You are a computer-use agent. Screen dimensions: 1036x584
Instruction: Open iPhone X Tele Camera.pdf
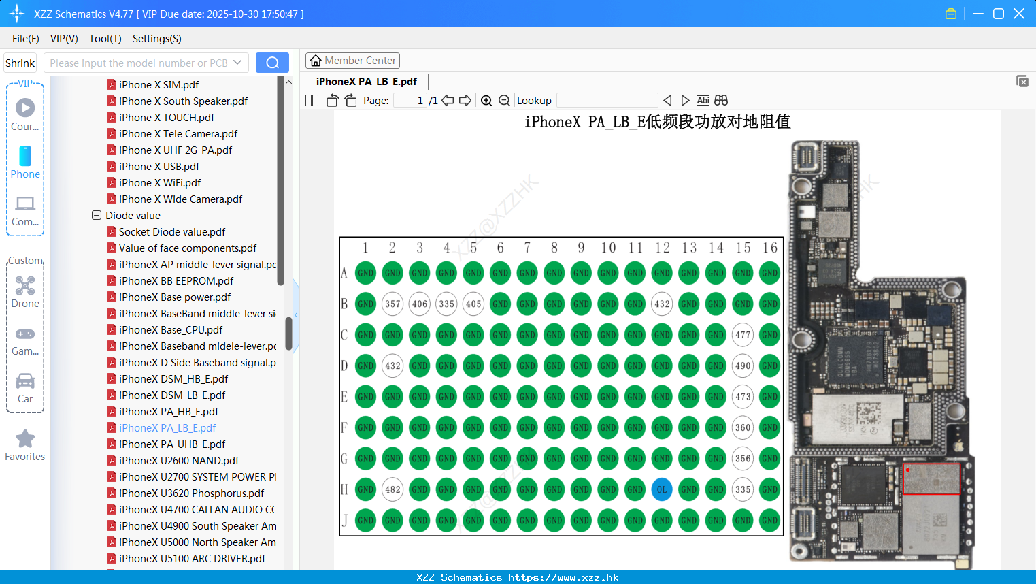[x=178, y=133]
